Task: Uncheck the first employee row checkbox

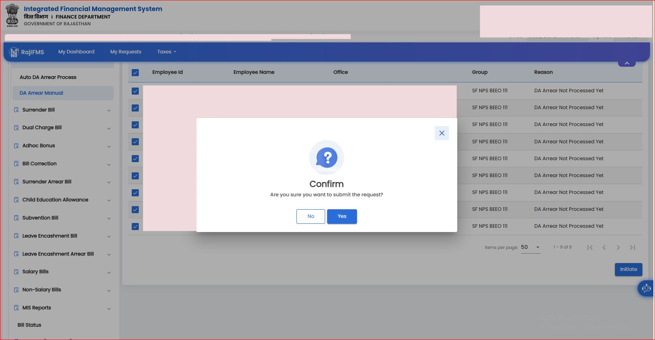Action: [135, 91]
